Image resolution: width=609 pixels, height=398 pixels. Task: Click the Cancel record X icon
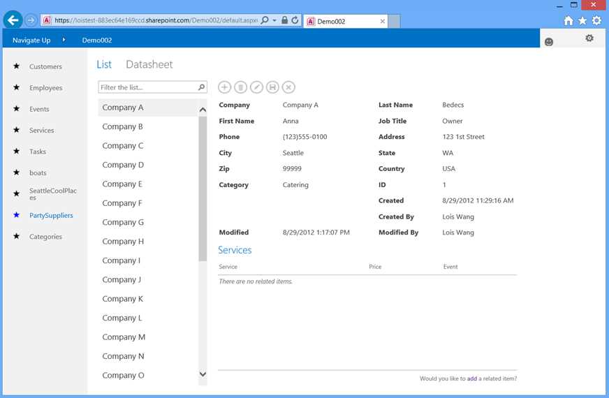point(288,87)
